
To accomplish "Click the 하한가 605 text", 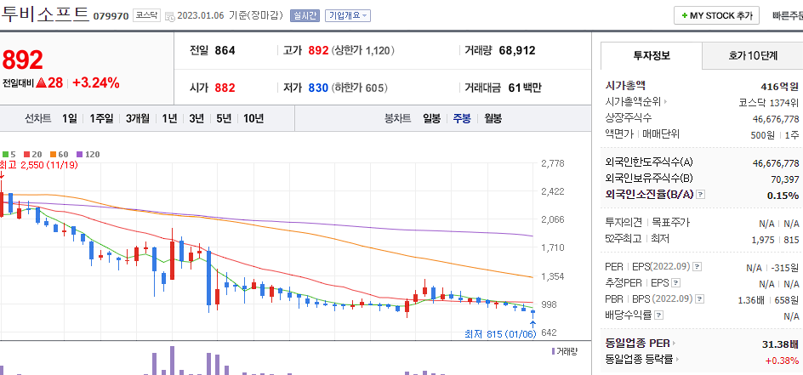I will 360,88.
